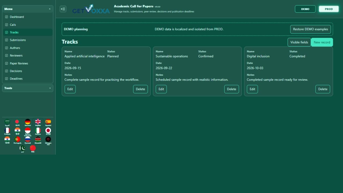Switch to DEMO environment
This screenshot has height=193, width=343.
305,9
